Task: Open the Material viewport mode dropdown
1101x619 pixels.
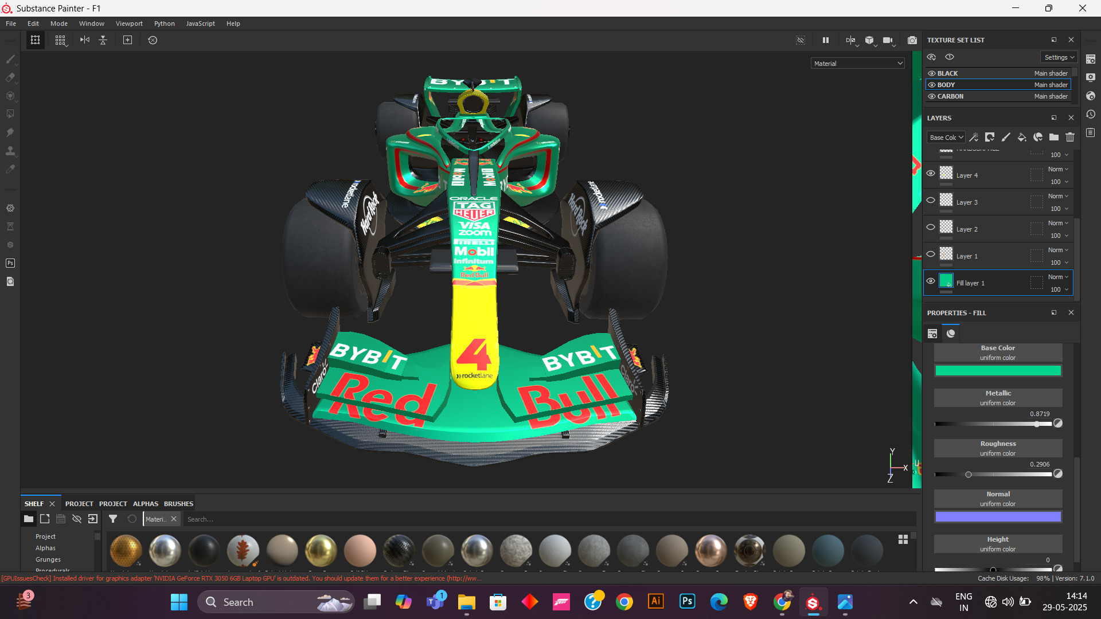Action: point(858,64)
